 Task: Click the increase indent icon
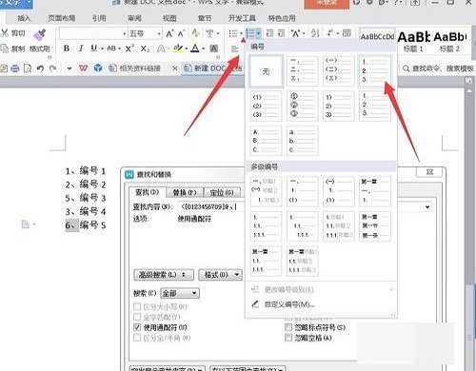(281, 33)
